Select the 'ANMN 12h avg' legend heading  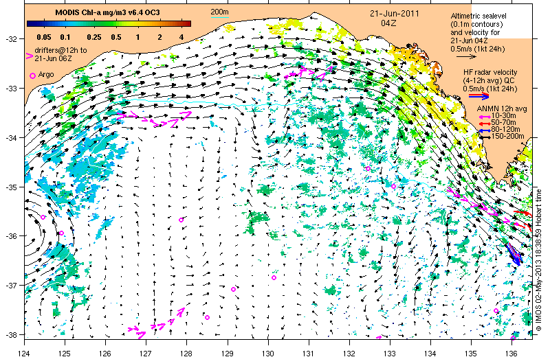[502, 108]
